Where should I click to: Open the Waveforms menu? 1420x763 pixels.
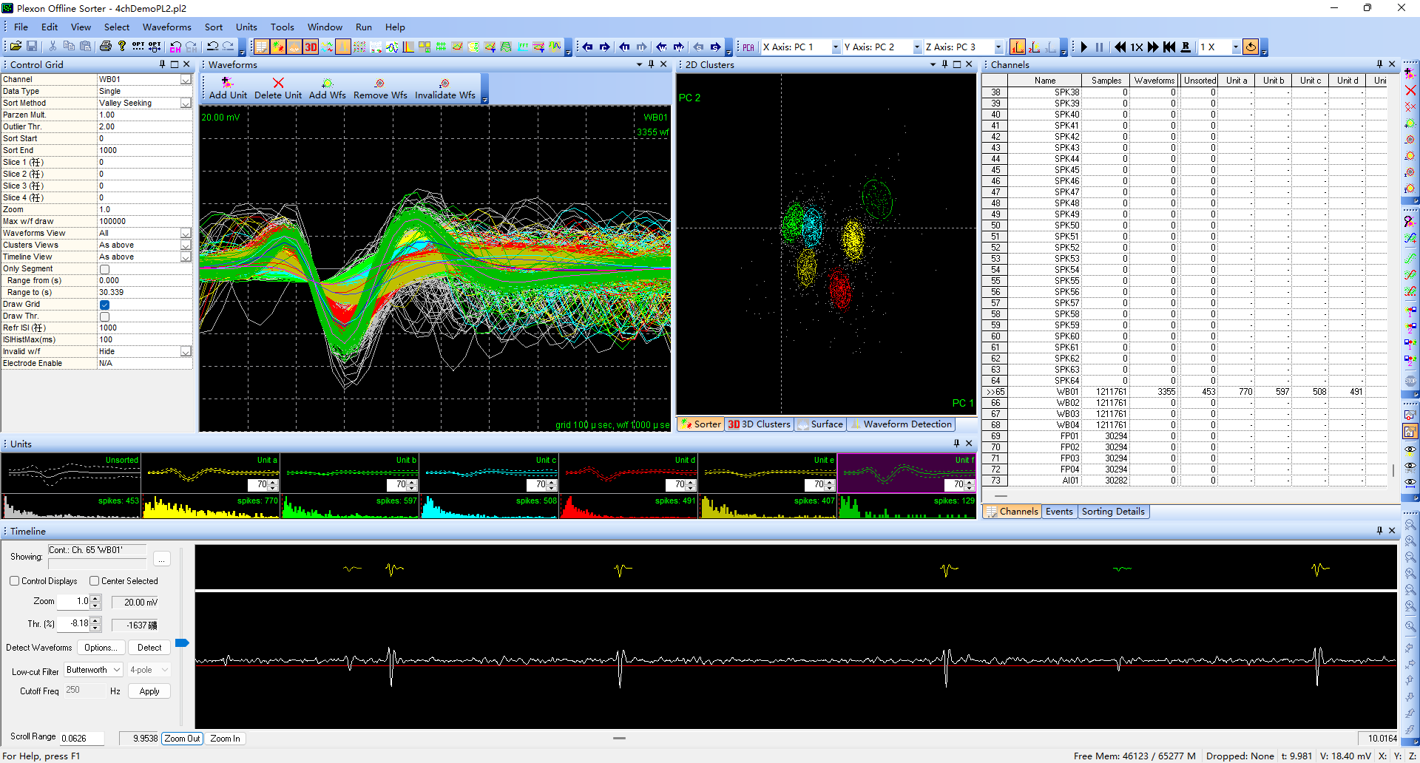[x=166, y=27]
